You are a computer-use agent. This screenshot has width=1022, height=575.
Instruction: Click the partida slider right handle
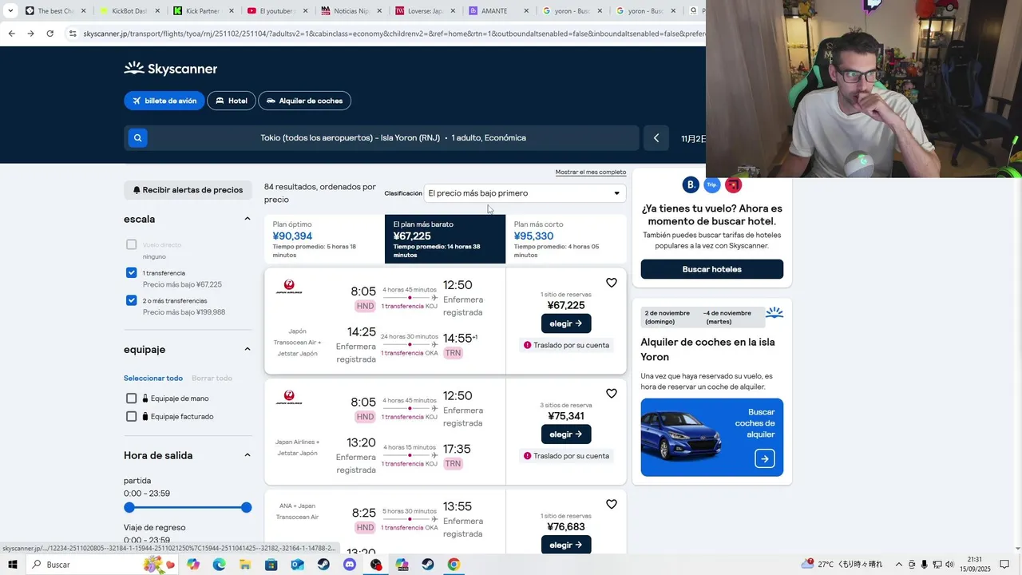point(246,507)
